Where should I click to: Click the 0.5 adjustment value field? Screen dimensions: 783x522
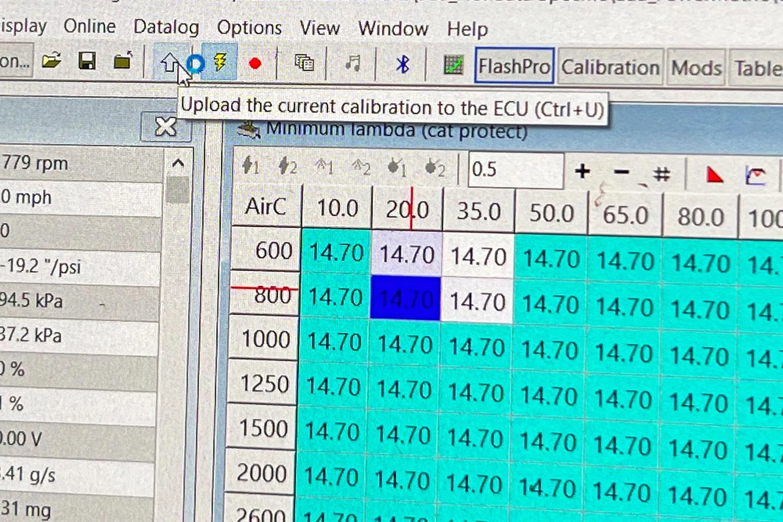point(515,170)
